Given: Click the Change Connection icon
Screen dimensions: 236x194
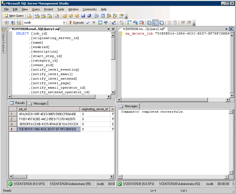Looking at the screenshot, I should 19,23.
